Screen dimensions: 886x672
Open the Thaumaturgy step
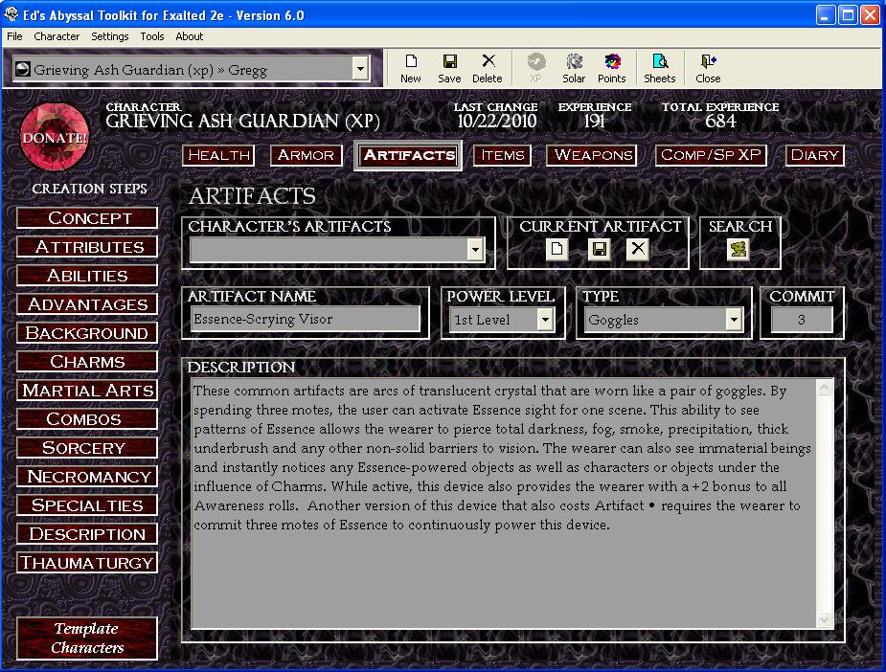click(87, 563)
